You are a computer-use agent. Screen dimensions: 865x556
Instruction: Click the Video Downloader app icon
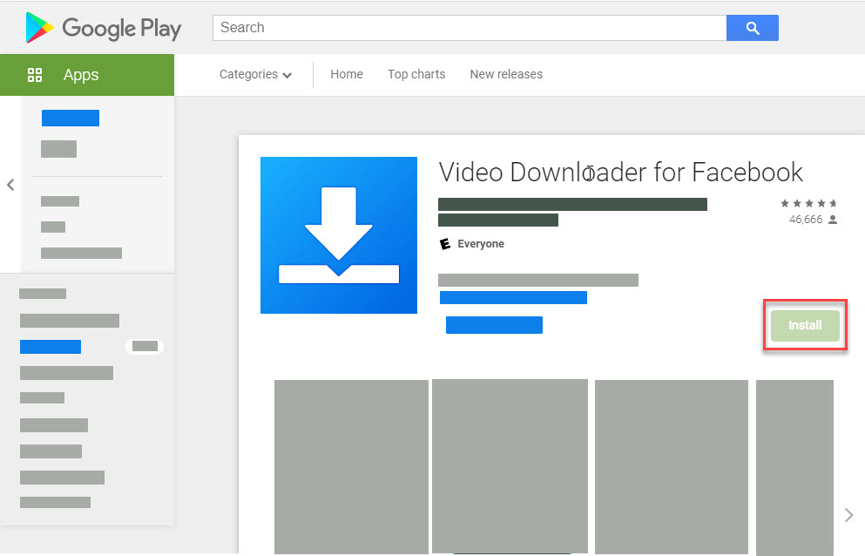pos(339,235)
